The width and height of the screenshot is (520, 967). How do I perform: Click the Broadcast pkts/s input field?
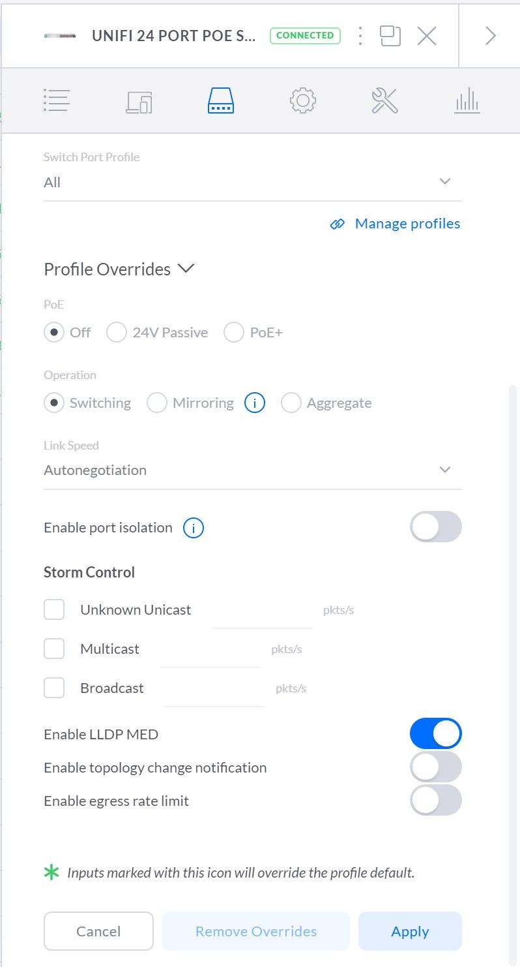coord(215,690)
